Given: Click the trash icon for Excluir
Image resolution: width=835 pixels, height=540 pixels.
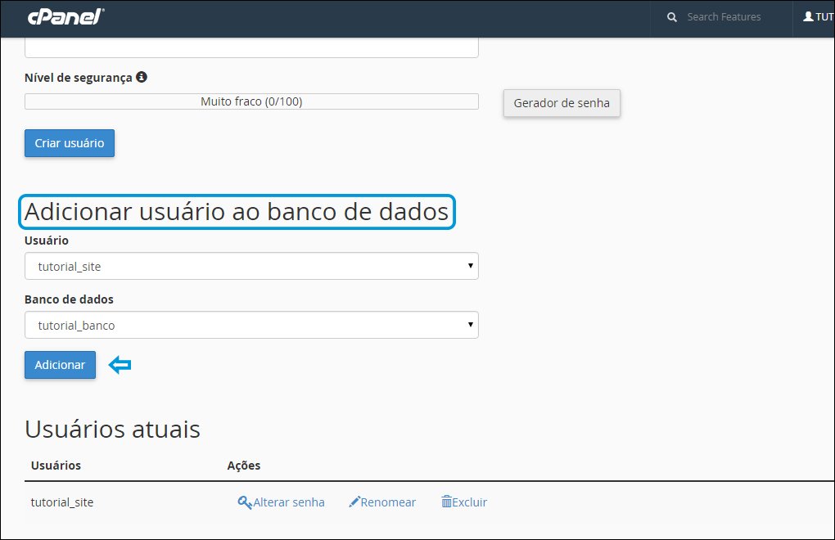Looking at the screenshot, I should tap(446, 502).
